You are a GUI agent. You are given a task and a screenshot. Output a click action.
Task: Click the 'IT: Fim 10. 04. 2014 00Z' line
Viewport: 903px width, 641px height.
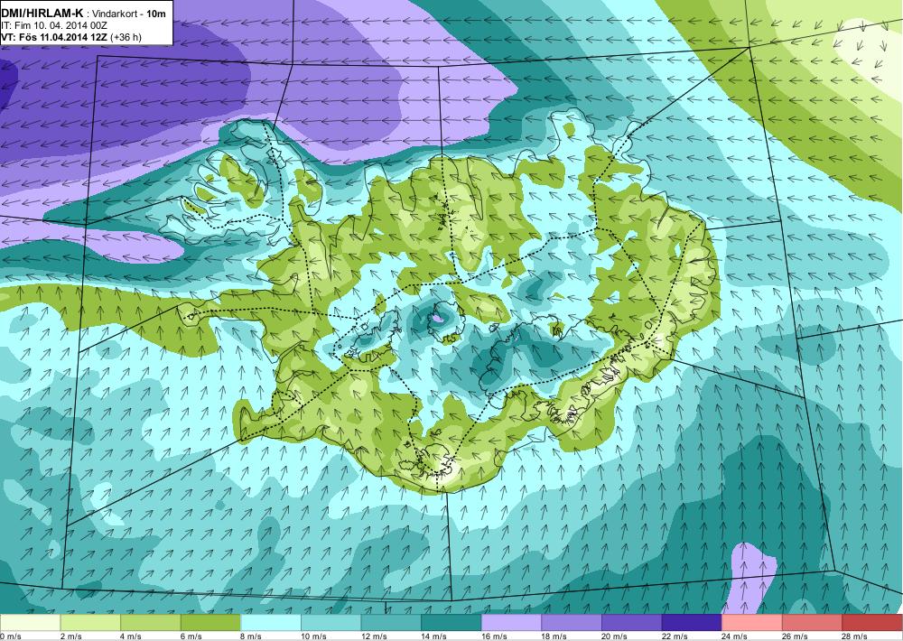[x=54, y=26]
